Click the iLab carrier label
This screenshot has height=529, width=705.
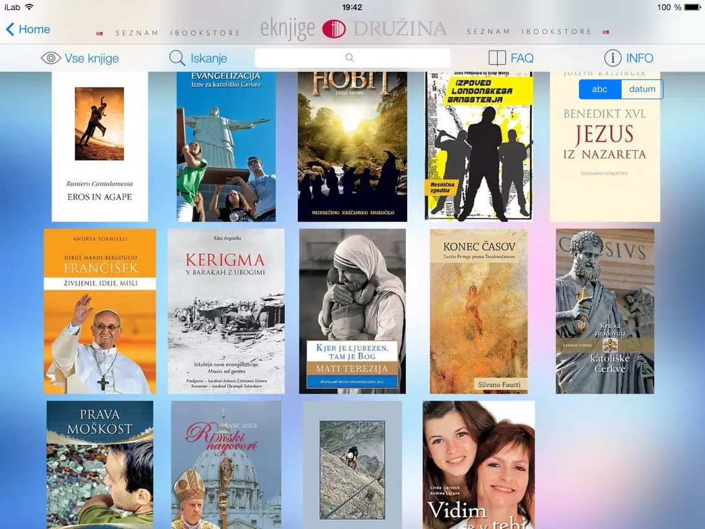coord(12,7)
